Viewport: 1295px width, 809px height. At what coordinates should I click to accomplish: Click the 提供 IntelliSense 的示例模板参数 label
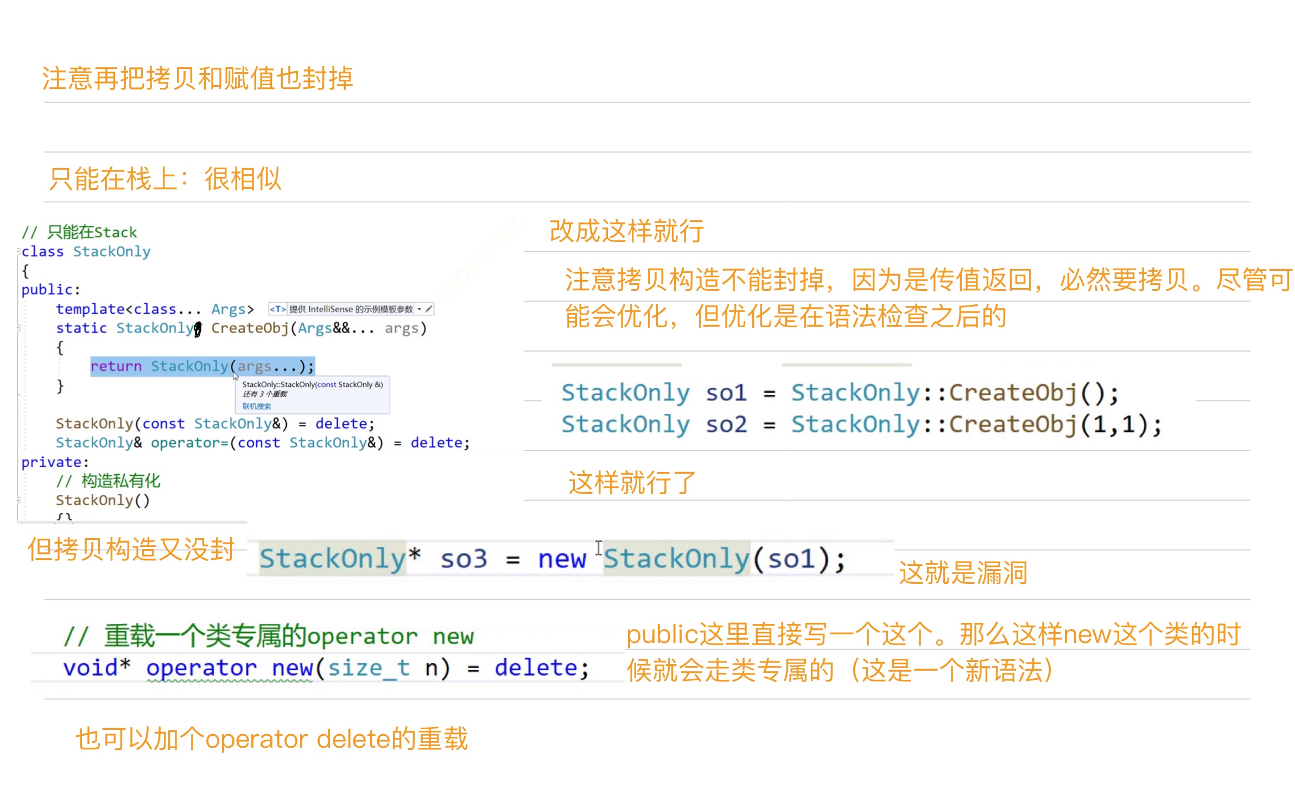[351, 309]
